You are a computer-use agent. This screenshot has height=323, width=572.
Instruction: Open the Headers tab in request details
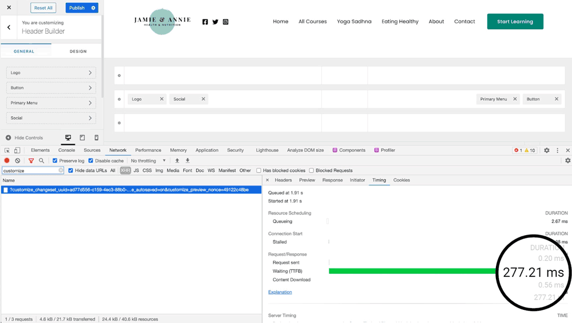coord(283,180)
